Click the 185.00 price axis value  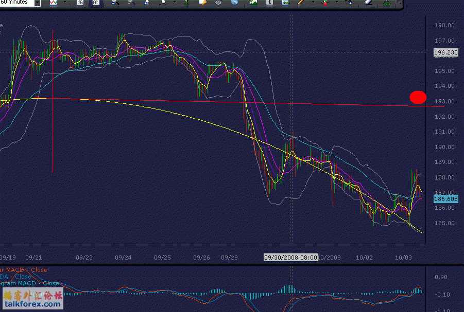click(444, 223)
